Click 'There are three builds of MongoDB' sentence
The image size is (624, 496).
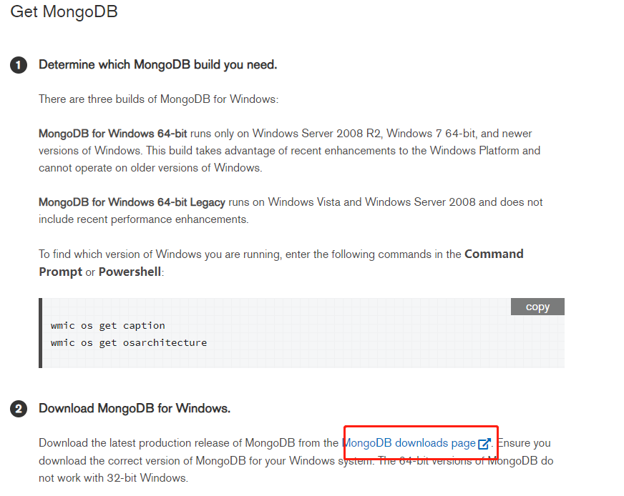click(158, 99)
